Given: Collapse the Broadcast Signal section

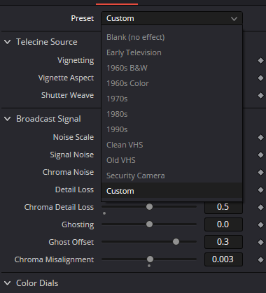Looking at the screenshot, I should 8,119.
